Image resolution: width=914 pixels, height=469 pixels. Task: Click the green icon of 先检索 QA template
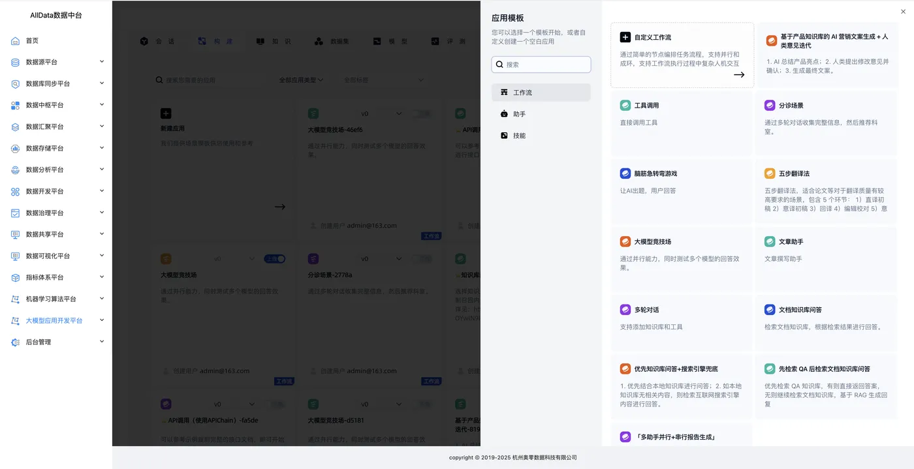coord(770,369)
